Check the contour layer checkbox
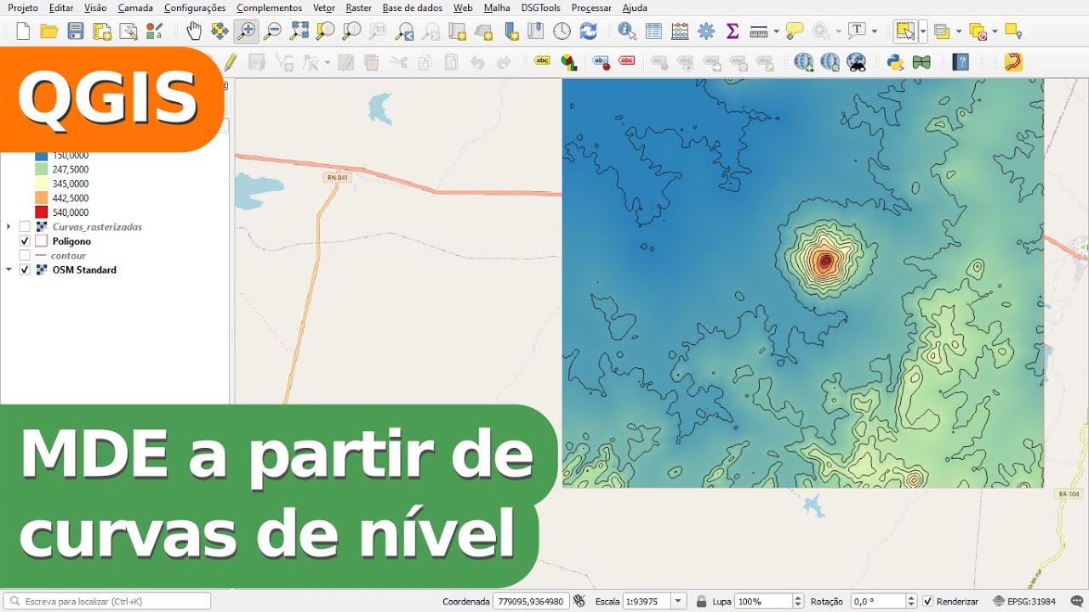The height and width of the screenshot is (612, 1089). [25, 256]
